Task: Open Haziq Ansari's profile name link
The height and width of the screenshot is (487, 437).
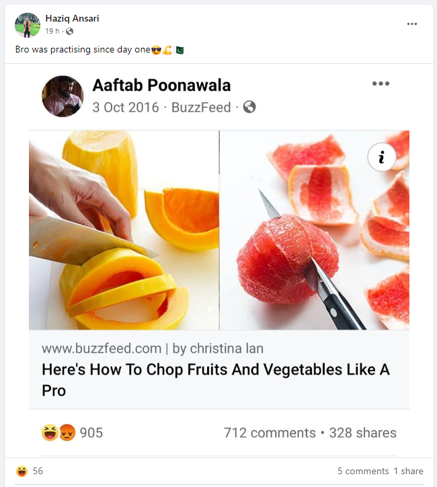Action: [72, 18]
